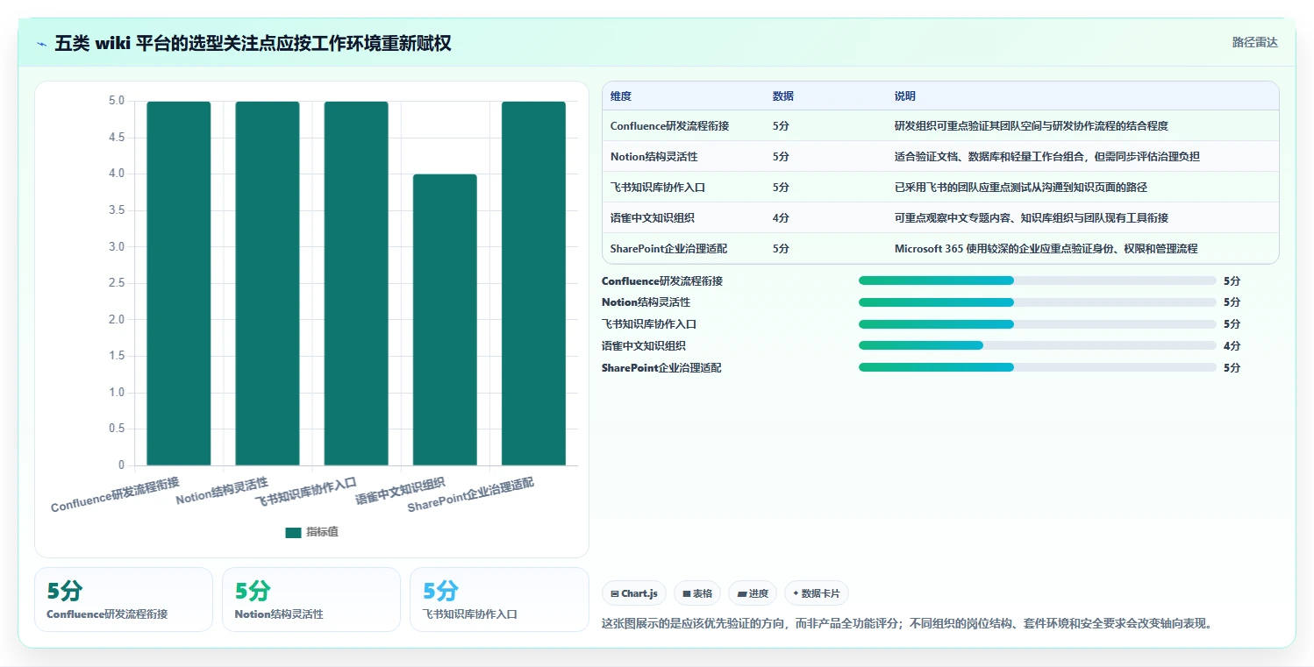Click the 飞书知识库协作入口 x-axis label
This screenshot has height=667, width=1314.
[307, 493]
